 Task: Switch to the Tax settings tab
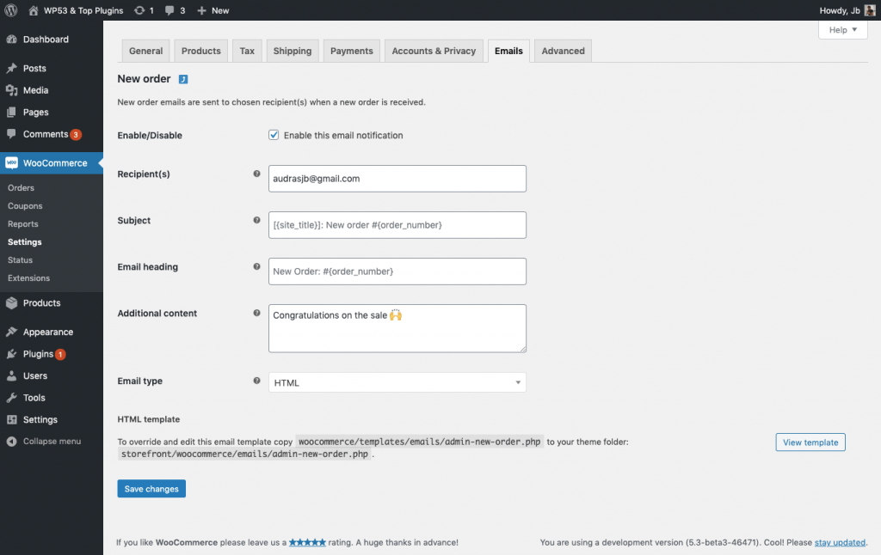point(247,51)
